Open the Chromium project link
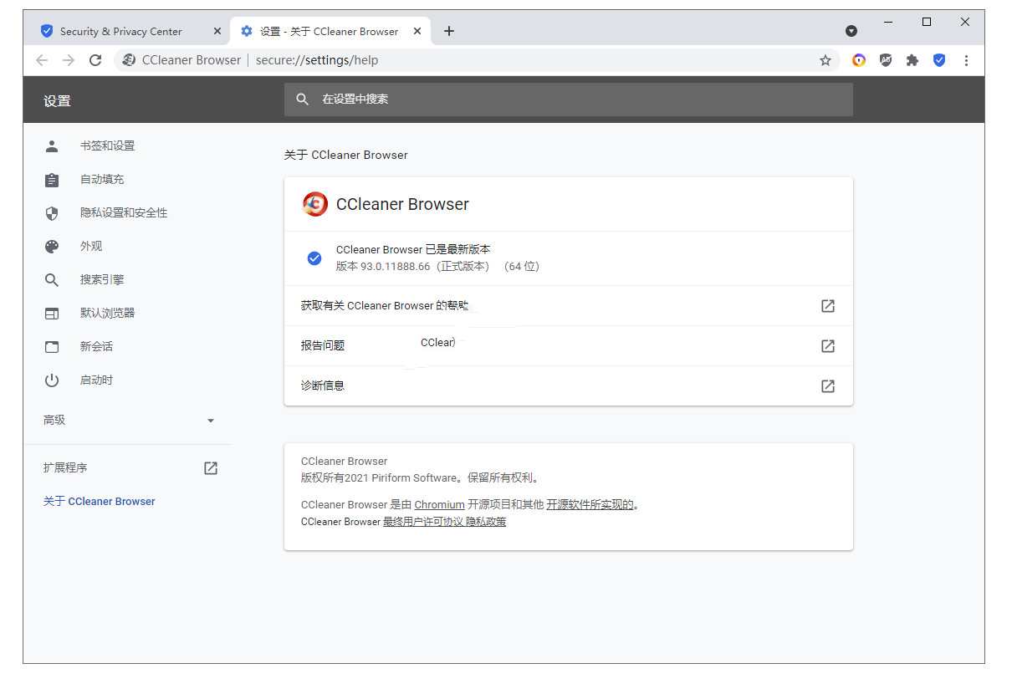Screen dimensions: 1012x679 (439, 504)
